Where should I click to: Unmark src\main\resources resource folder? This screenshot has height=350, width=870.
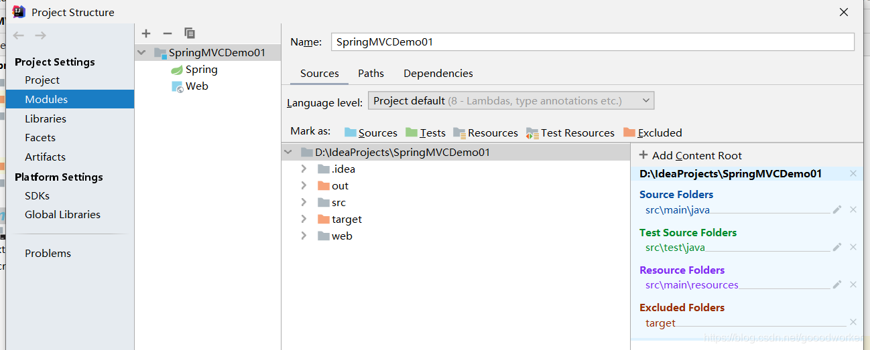(x=853, y=284)
